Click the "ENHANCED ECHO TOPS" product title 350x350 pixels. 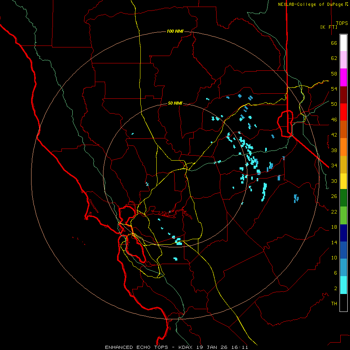pyautogui.click(x=138, y=347)
